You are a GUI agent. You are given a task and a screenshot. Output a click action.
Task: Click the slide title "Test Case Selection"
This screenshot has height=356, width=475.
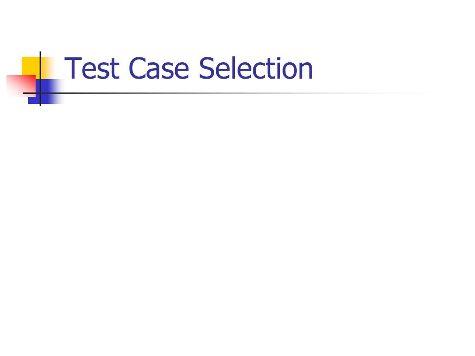189,68
